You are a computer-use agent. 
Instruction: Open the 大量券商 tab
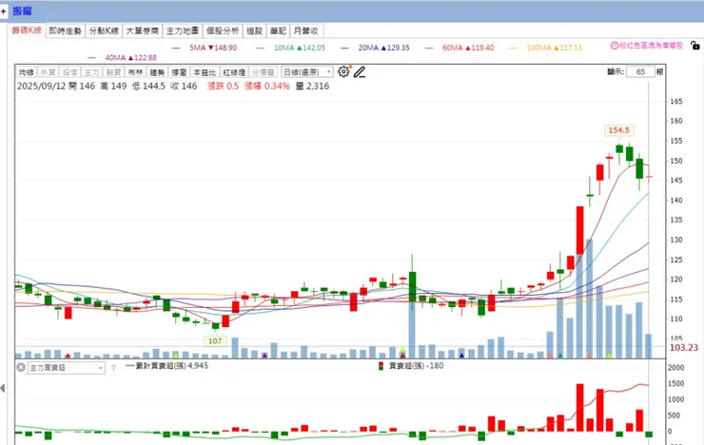pos(143,30)
